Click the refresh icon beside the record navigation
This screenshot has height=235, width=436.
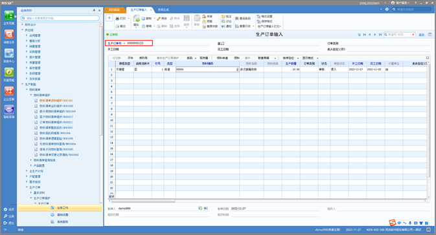[359, 35]
